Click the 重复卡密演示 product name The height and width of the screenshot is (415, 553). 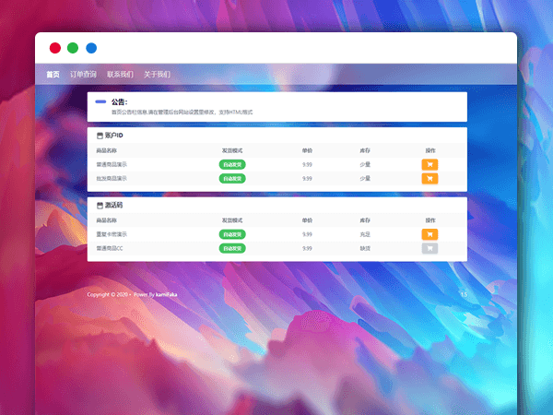pyautogui.click(x=112, y=235)
